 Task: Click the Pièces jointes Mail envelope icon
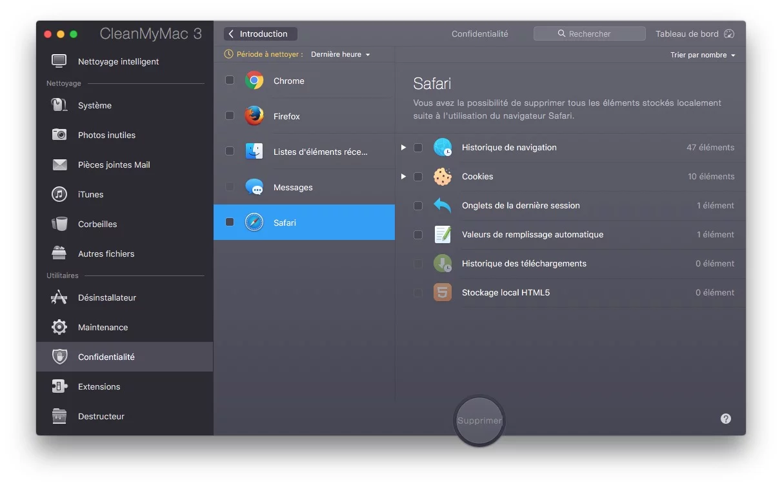point(59,164)
